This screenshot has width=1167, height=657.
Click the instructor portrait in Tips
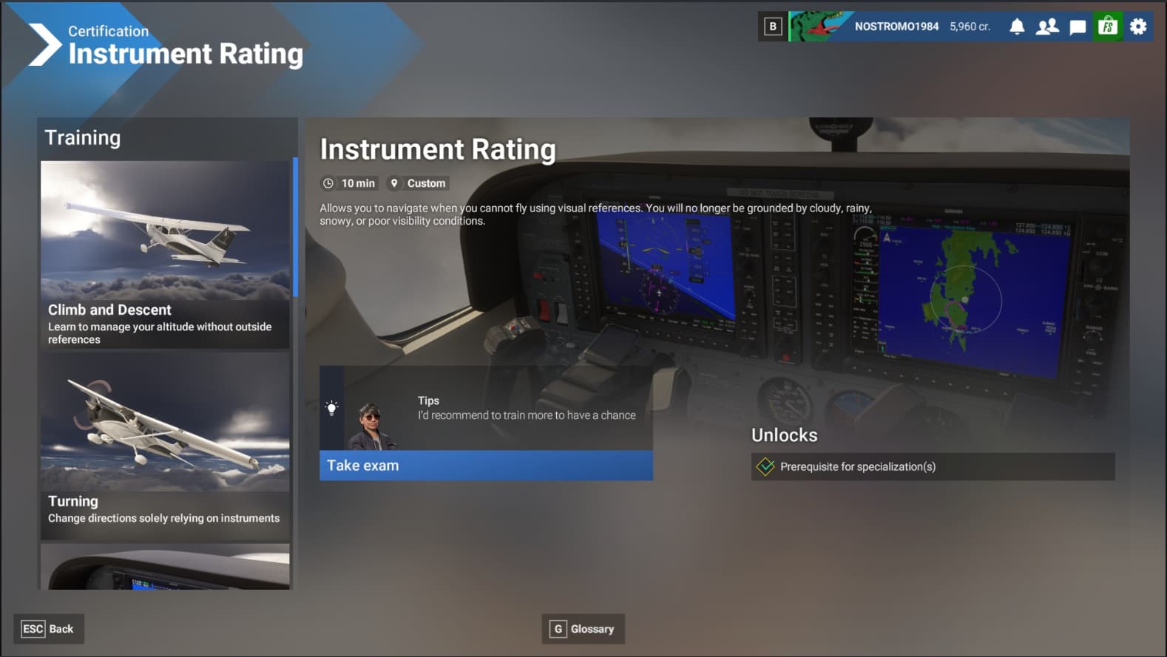371,426
